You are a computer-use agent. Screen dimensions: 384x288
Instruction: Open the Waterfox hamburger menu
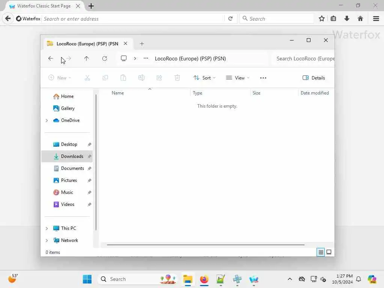(x=376, y=19)
